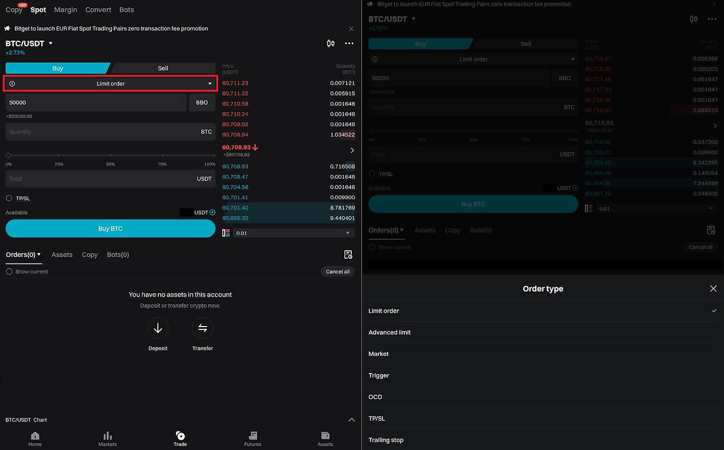Viewport: 724px width, 450px height.
Task: Expand the BTC/USDT Chart section
Action: pyautogui.click(x=351, y=420)
